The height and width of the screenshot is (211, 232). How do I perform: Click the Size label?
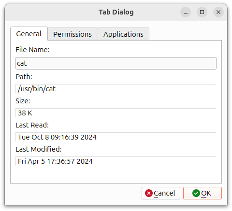click(x=23, y=101)
